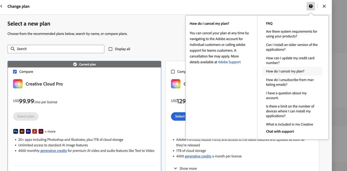
Task: Click the Current plan checkmark icon
Action: (x=75, y=64)
